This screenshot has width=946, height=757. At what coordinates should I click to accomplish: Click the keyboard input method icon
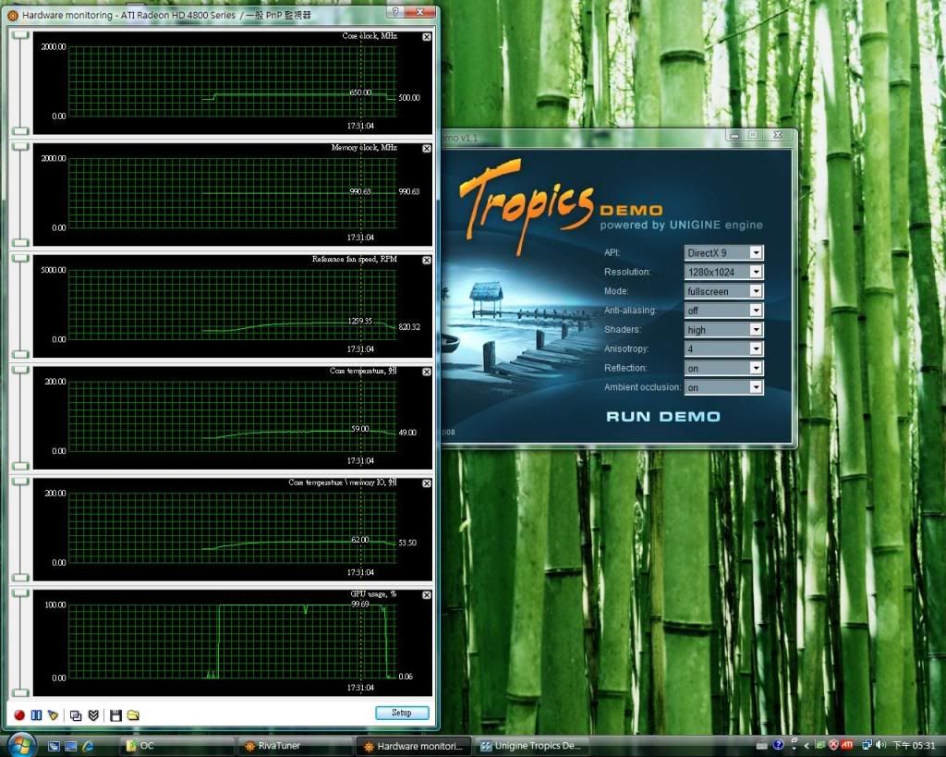pos(761,746)
